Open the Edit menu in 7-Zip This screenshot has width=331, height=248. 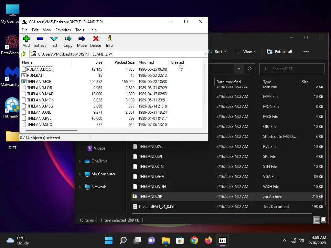(35, 30)
